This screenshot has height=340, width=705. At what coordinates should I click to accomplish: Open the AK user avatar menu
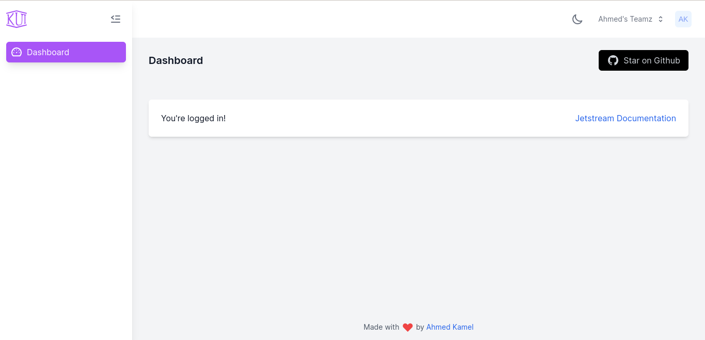click(683, 19)
